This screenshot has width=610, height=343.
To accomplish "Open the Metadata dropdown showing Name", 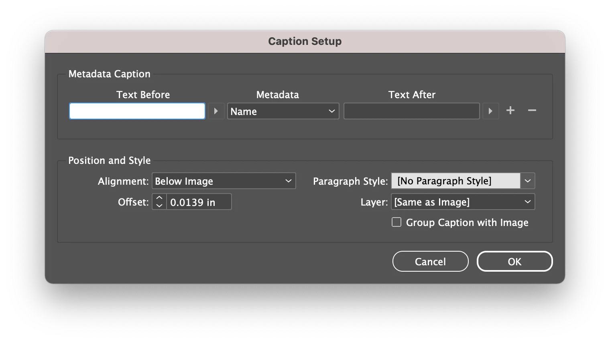I will [283, 111].
